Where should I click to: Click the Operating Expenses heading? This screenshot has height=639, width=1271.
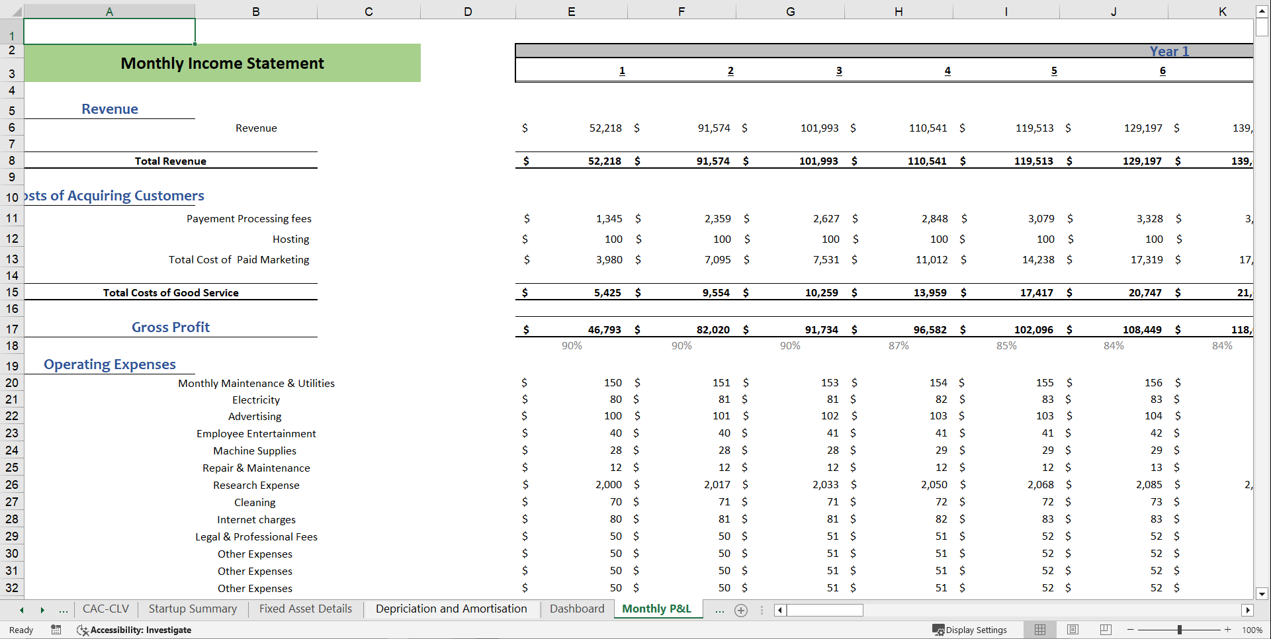coord(110,364)
